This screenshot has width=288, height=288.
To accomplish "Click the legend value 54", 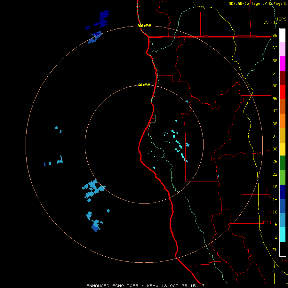I will point(275,73).
